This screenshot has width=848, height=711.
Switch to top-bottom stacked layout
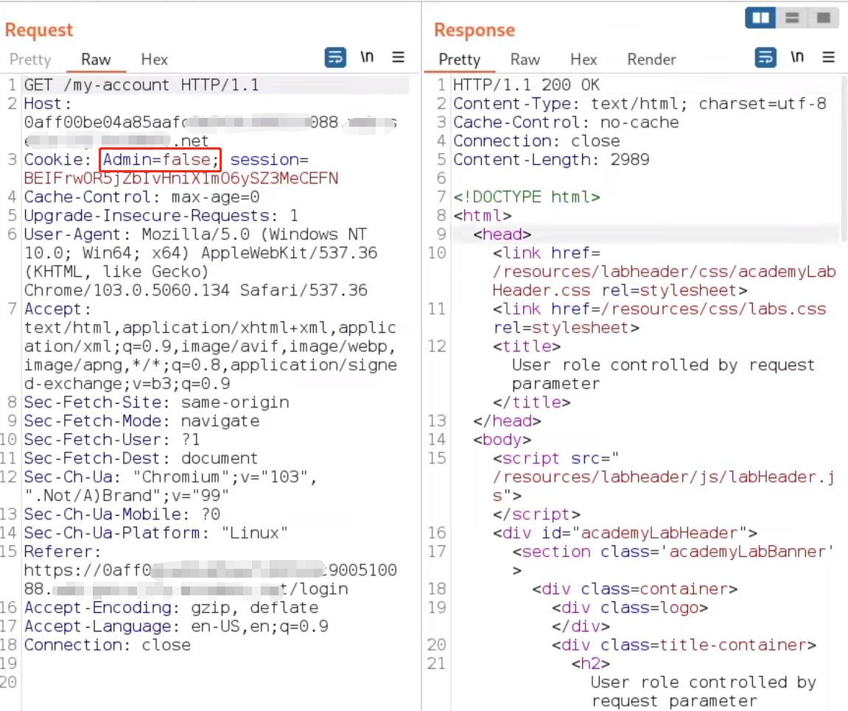point(793,17)
